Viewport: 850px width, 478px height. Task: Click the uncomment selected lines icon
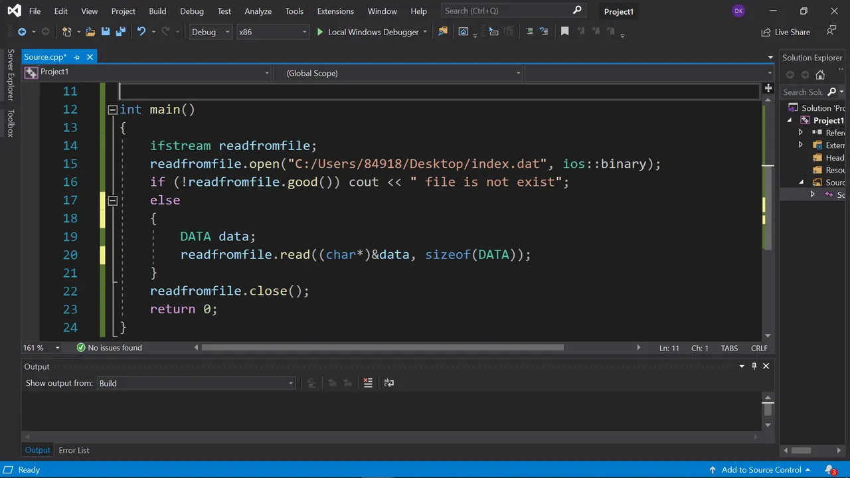544,32
